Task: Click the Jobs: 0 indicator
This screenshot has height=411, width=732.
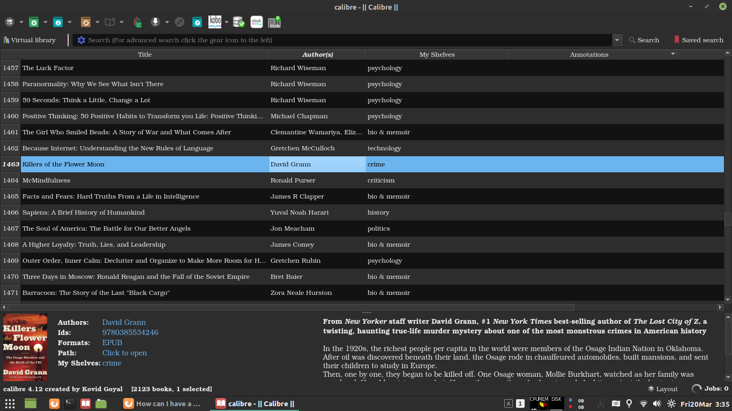Action: [710, 389]
